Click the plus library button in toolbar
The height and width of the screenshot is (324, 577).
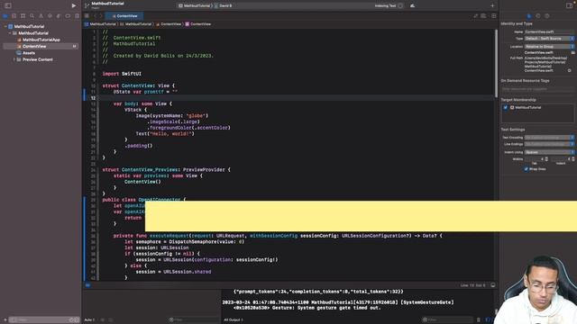pyautogui.click(x=492, y=5)
